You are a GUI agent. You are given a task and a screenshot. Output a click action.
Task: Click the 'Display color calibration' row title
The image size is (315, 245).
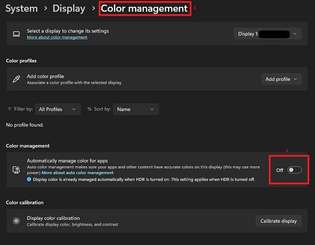click(x=53, y=218)
